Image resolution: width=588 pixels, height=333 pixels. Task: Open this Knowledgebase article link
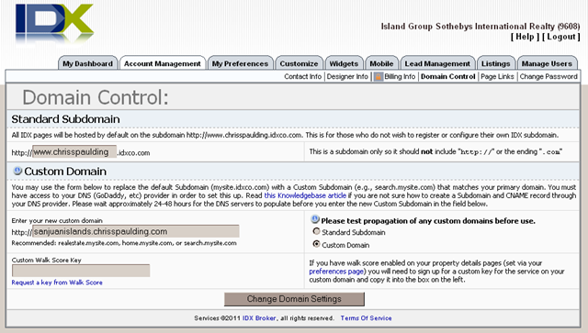(305, 195)
